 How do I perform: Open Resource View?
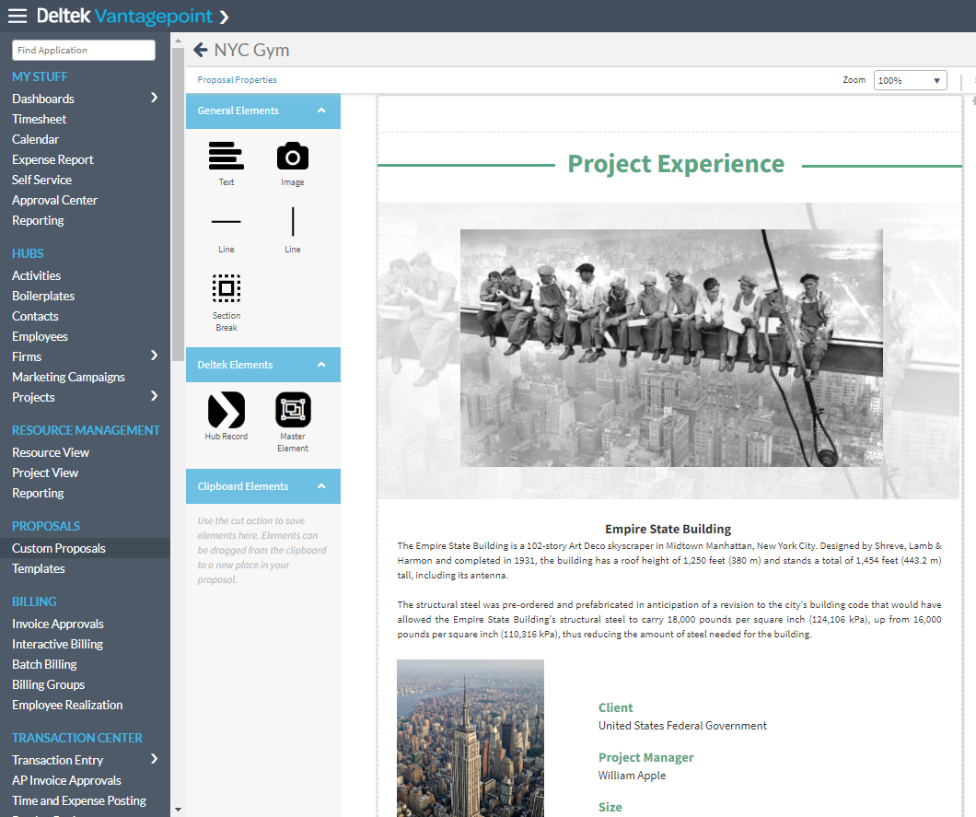point(51,452)
